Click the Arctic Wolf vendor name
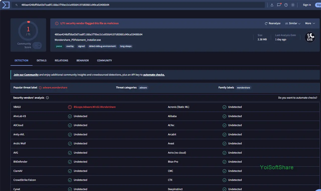The height and width of the screenshot is (191, 321). 20,143
